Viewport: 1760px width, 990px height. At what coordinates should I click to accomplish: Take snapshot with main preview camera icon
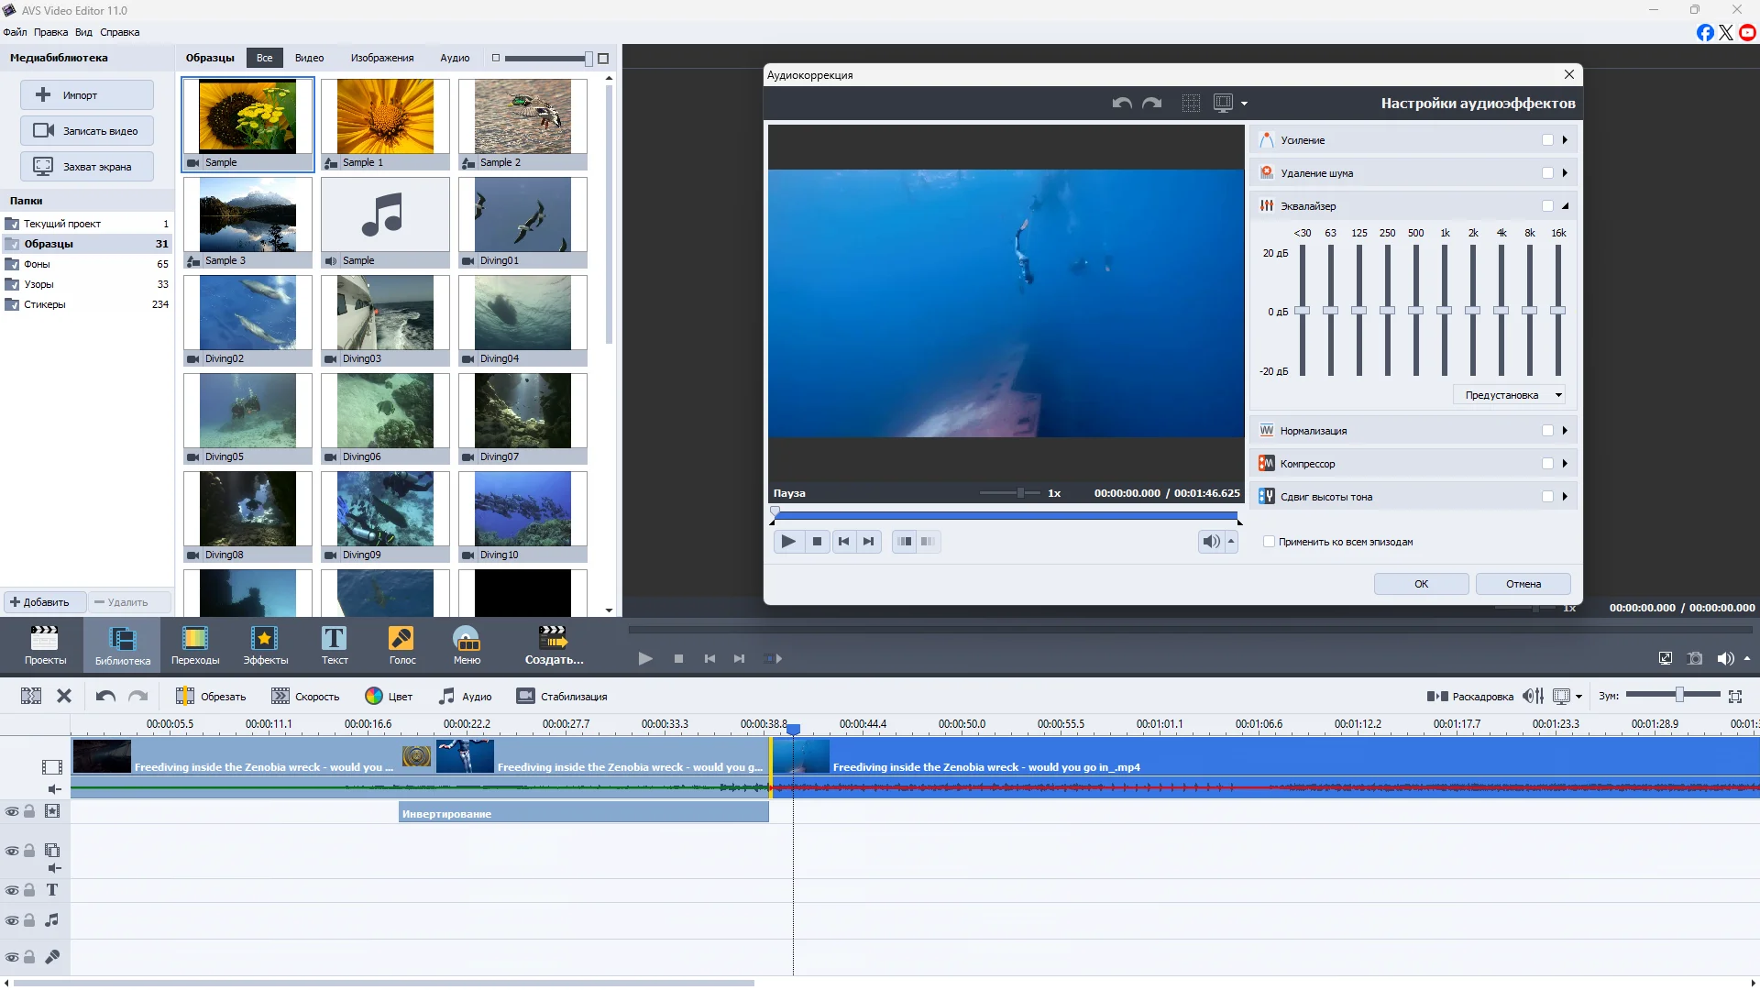(1695, 659)
